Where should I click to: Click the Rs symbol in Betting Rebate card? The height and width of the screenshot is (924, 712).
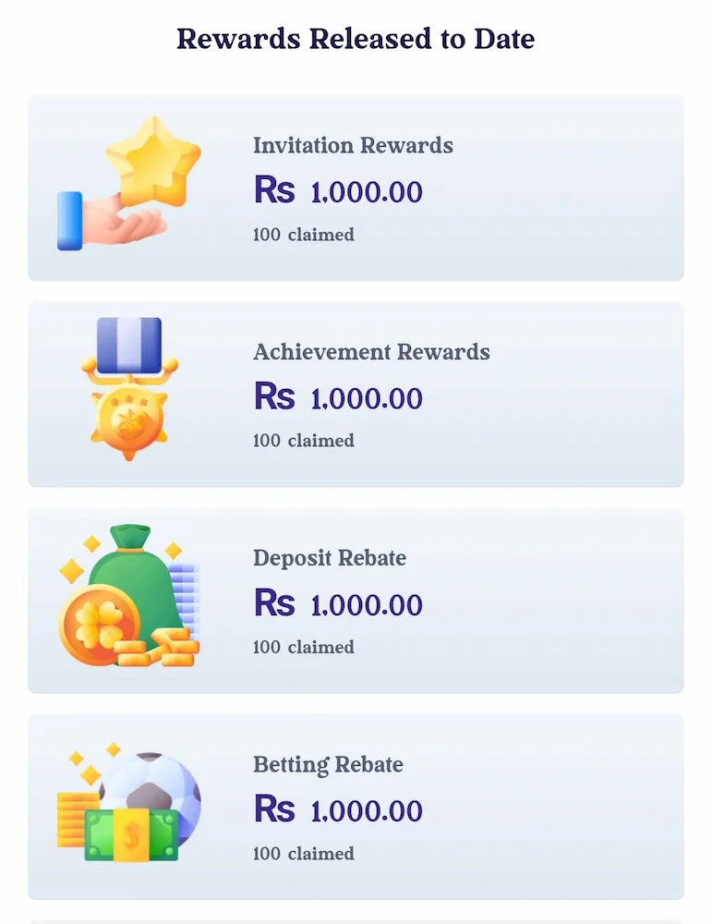tap(274, 808)
